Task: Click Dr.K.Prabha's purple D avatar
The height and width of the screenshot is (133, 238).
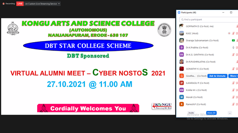Action: pyautogui.click(x=181, y=47)
